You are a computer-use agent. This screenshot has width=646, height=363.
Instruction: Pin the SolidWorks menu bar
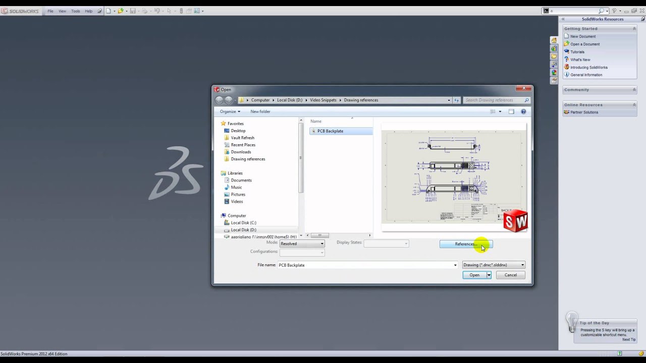click(x=99, y=11)
